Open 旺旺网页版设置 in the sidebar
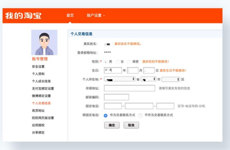Screen dimensions: 230x150 43,118
